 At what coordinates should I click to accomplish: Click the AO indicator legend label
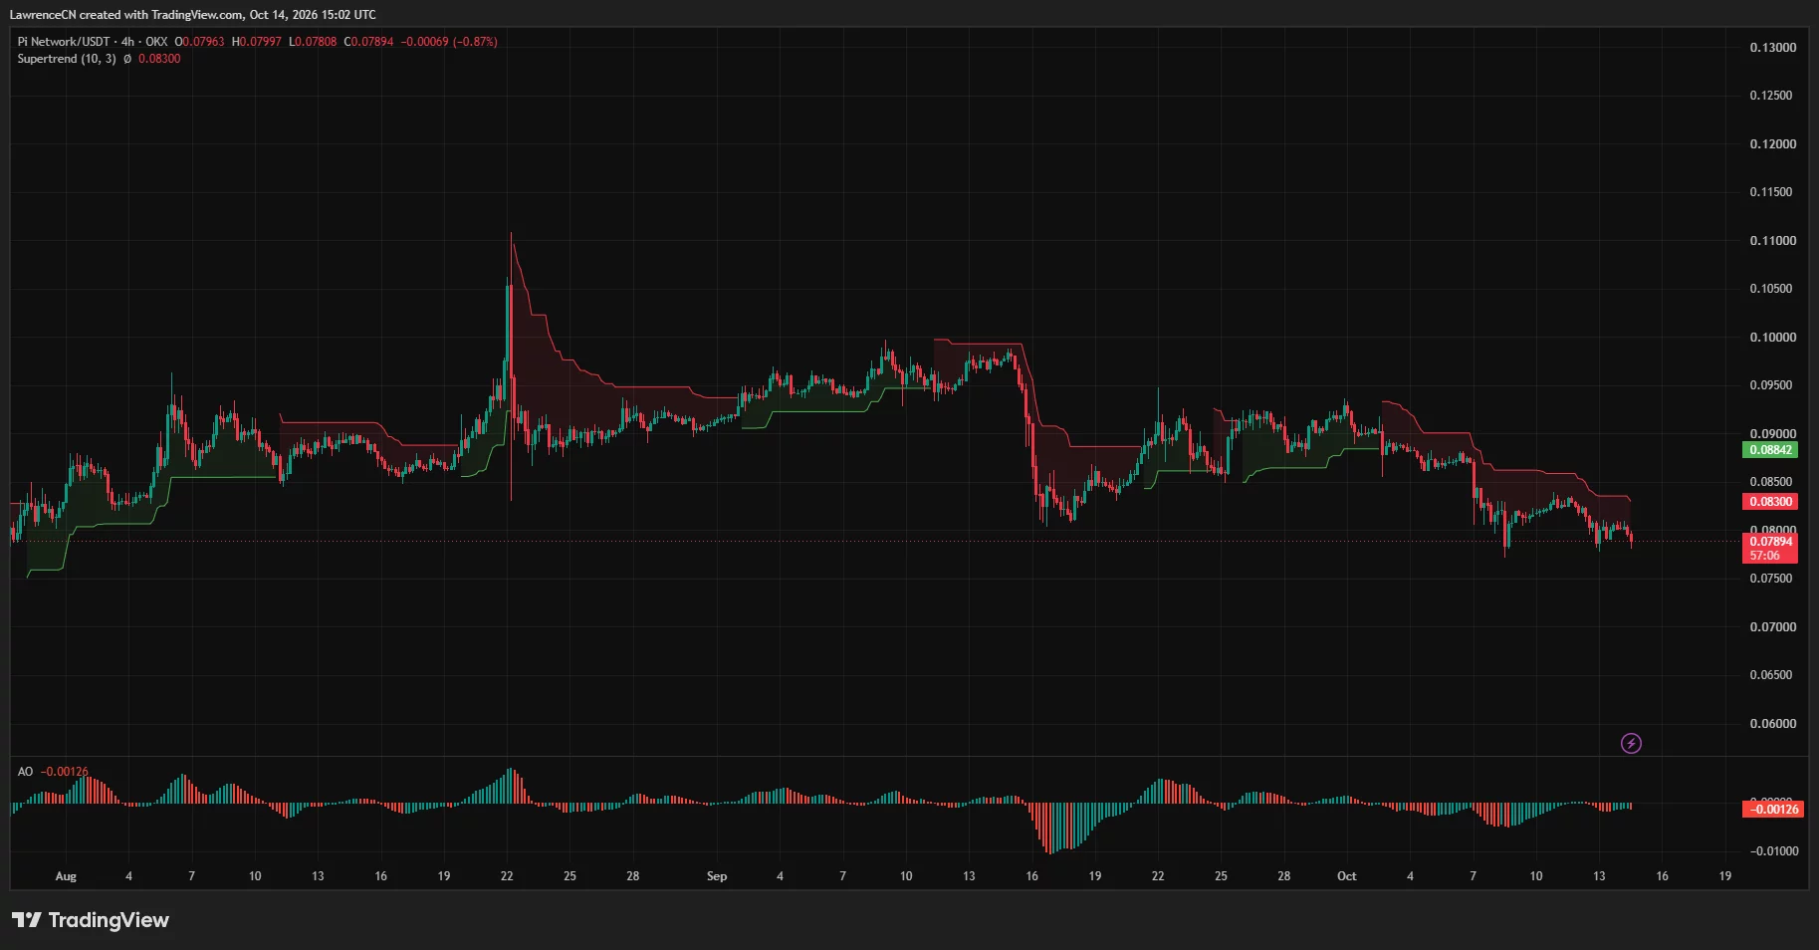click(x=25, y=772)
